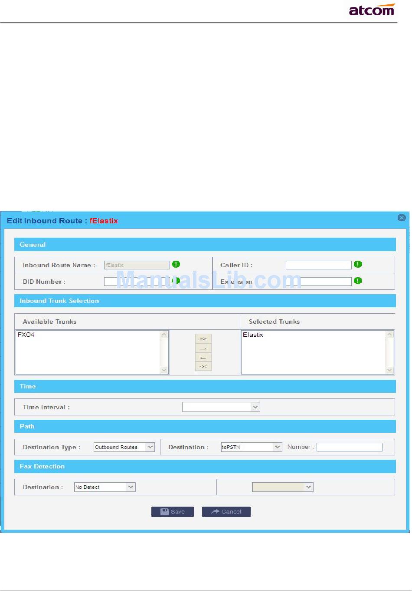Open the greyed-out dropdown in Fax Detection
This screenshot has height=607, width=412.
[x=283, y=487]
